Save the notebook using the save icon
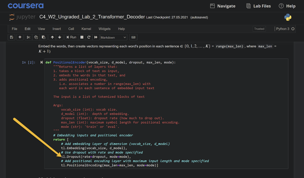Image resolution: width=304 pixels, height=178 pixels. [11, 37]
